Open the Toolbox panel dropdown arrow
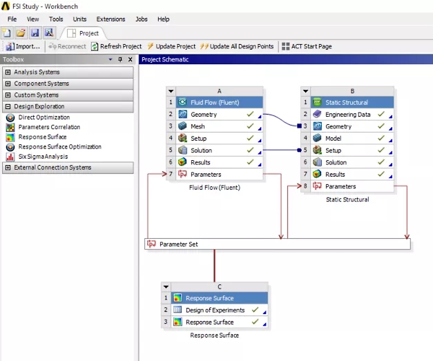This screenshot has width=433, height=361. [110, 59]
